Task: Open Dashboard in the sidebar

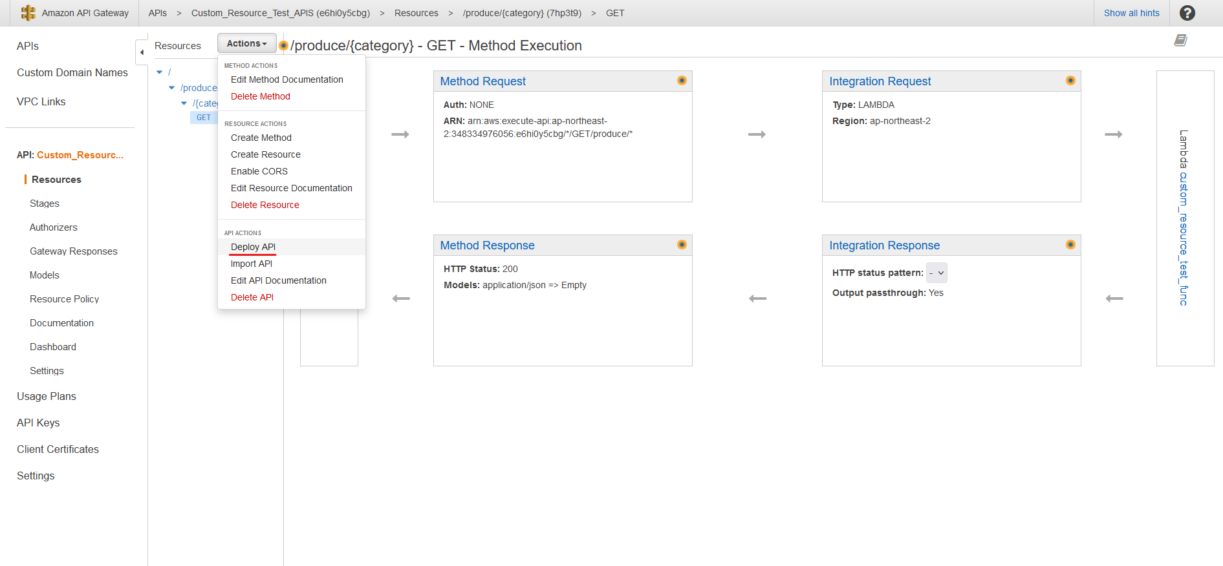Action: click(x=53, y=347)
